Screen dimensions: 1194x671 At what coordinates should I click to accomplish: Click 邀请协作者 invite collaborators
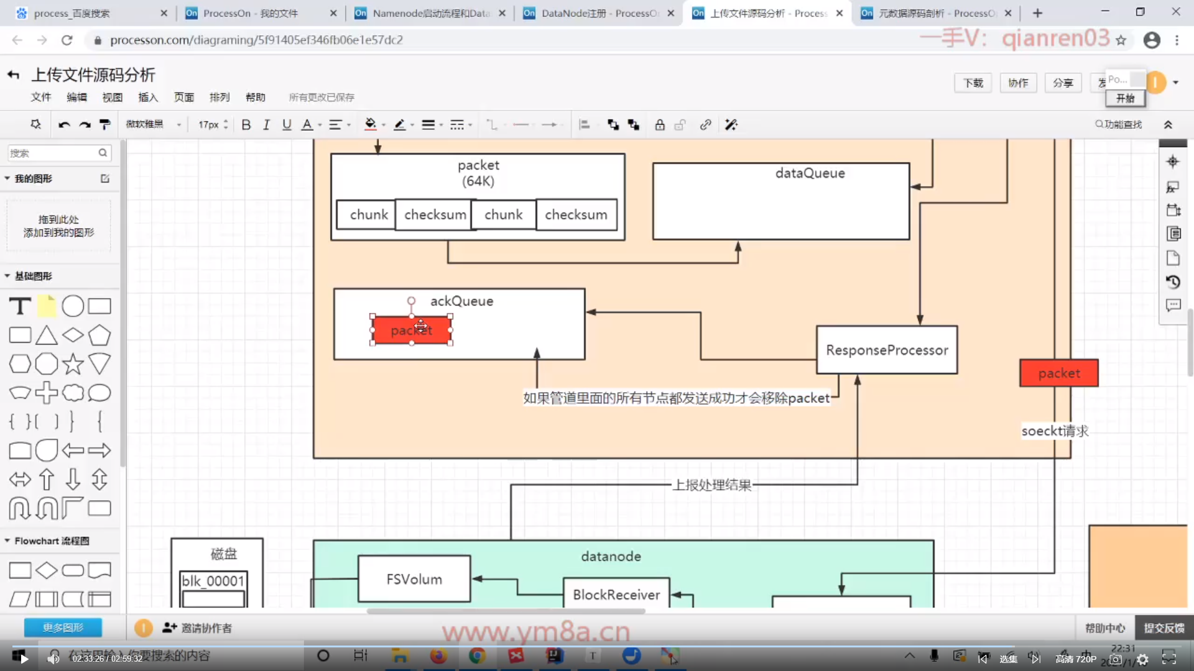(x=197, y=628)
